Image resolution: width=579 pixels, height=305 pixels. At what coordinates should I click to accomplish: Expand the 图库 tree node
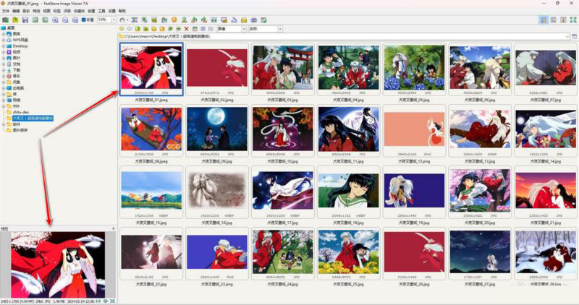[x=4, y=34]
